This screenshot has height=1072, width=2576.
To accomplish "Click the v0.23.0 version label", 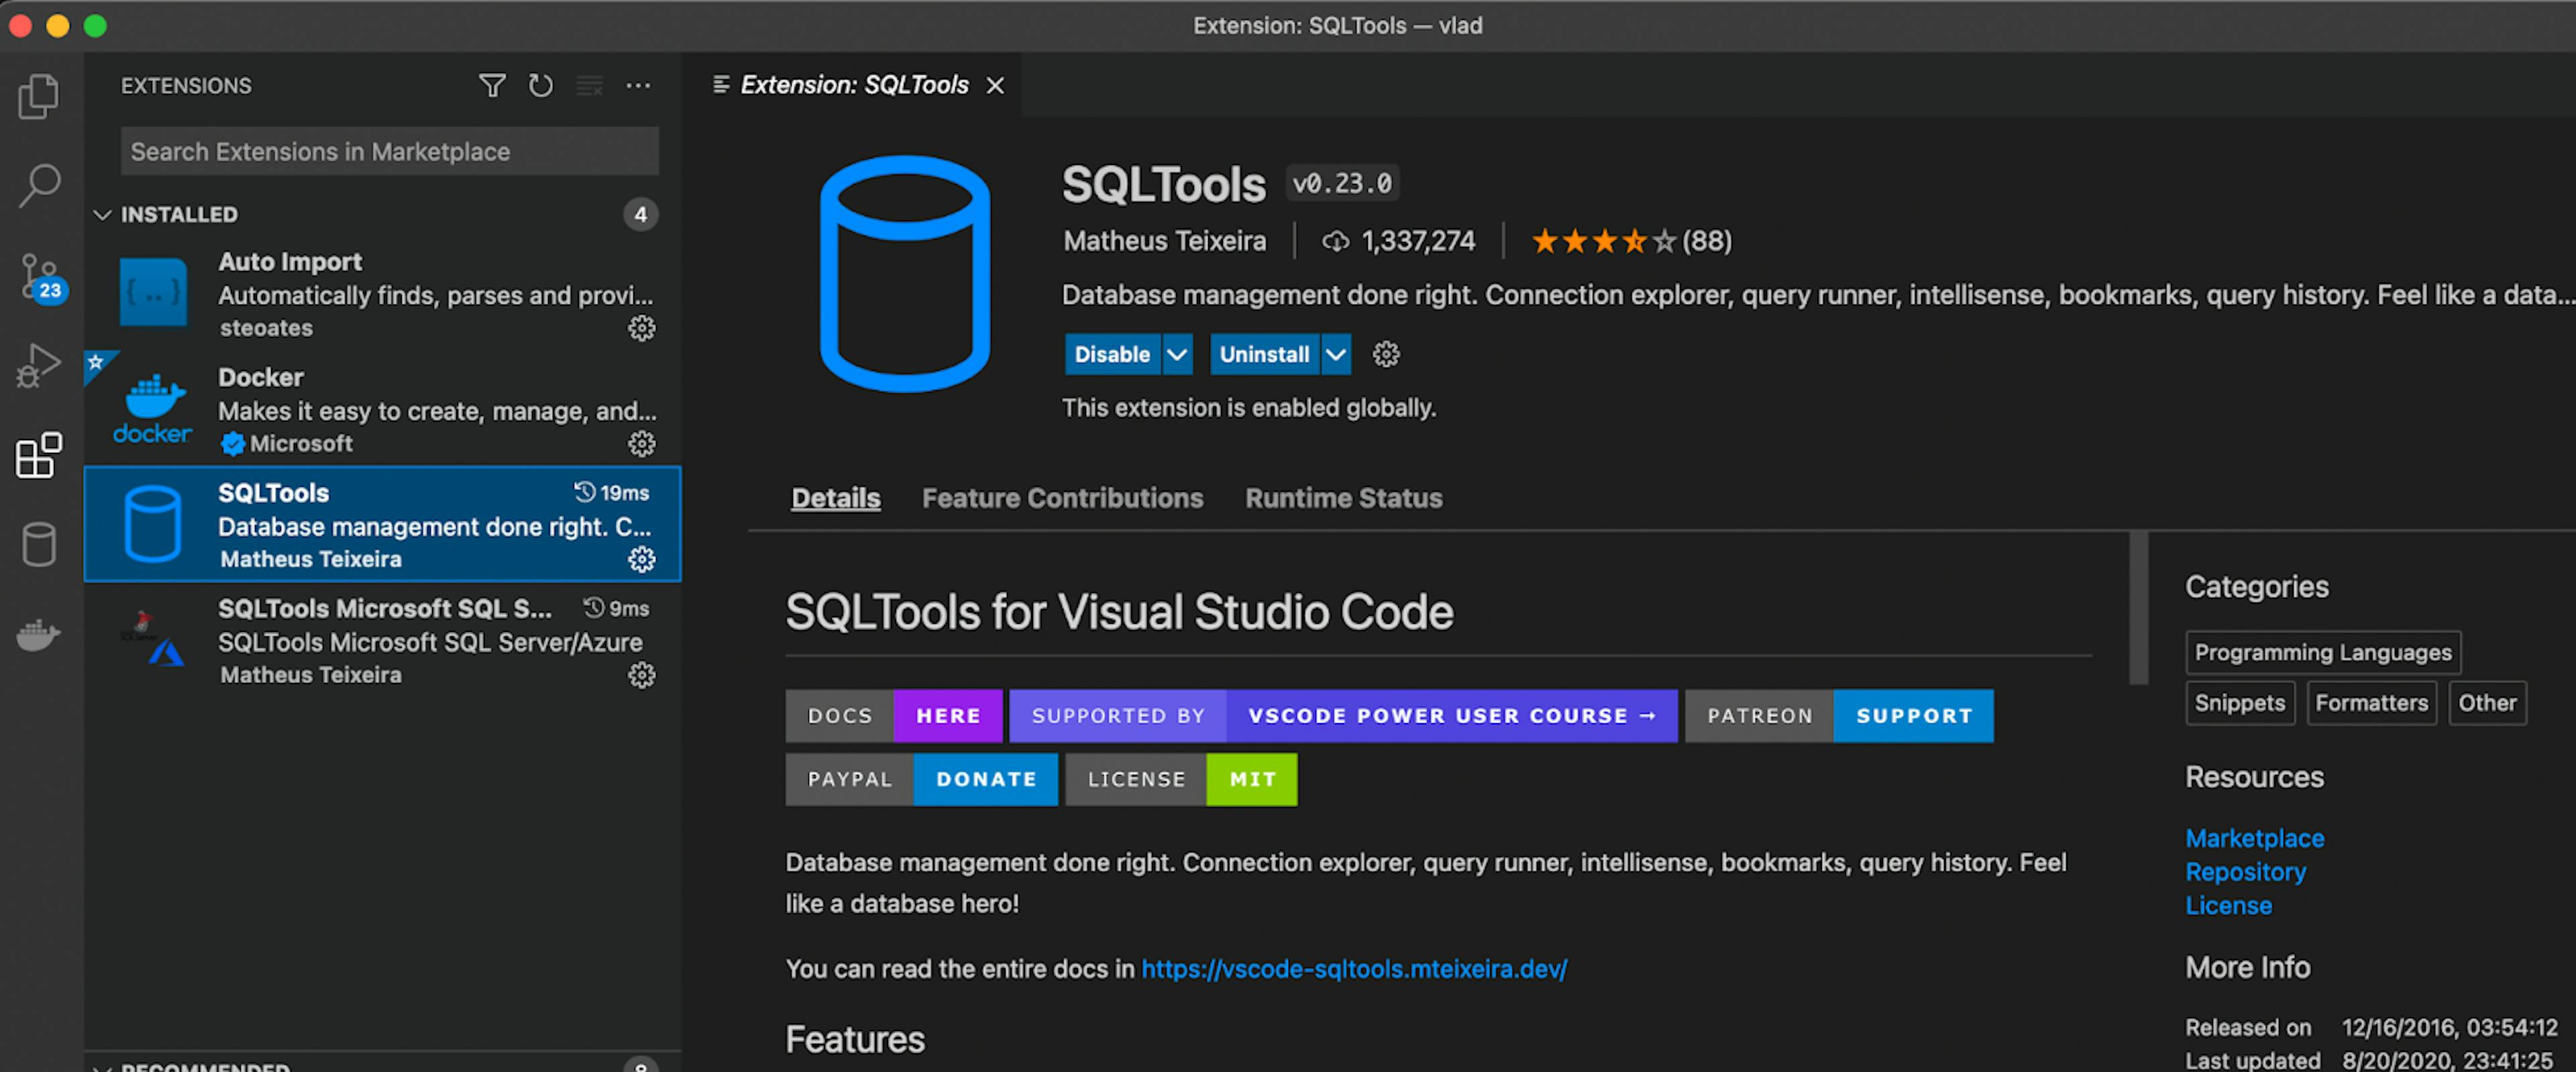I will coord(1342,183).
